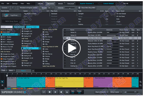This screenshot has height=96, width=143.
Task: Open the Settings menu
Action: [x=15, y=4]
